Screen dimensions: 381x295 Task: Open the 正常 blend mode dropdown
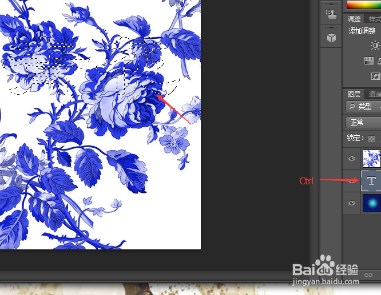[363, 122]
